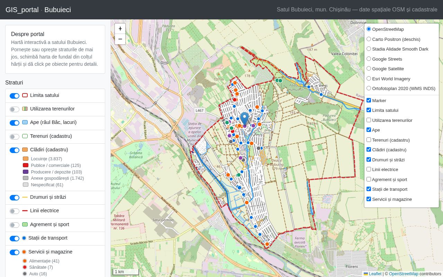The height and width of the screenshot is (277, 443).
Task: Zoom in on the map
Action: (120, 29)
